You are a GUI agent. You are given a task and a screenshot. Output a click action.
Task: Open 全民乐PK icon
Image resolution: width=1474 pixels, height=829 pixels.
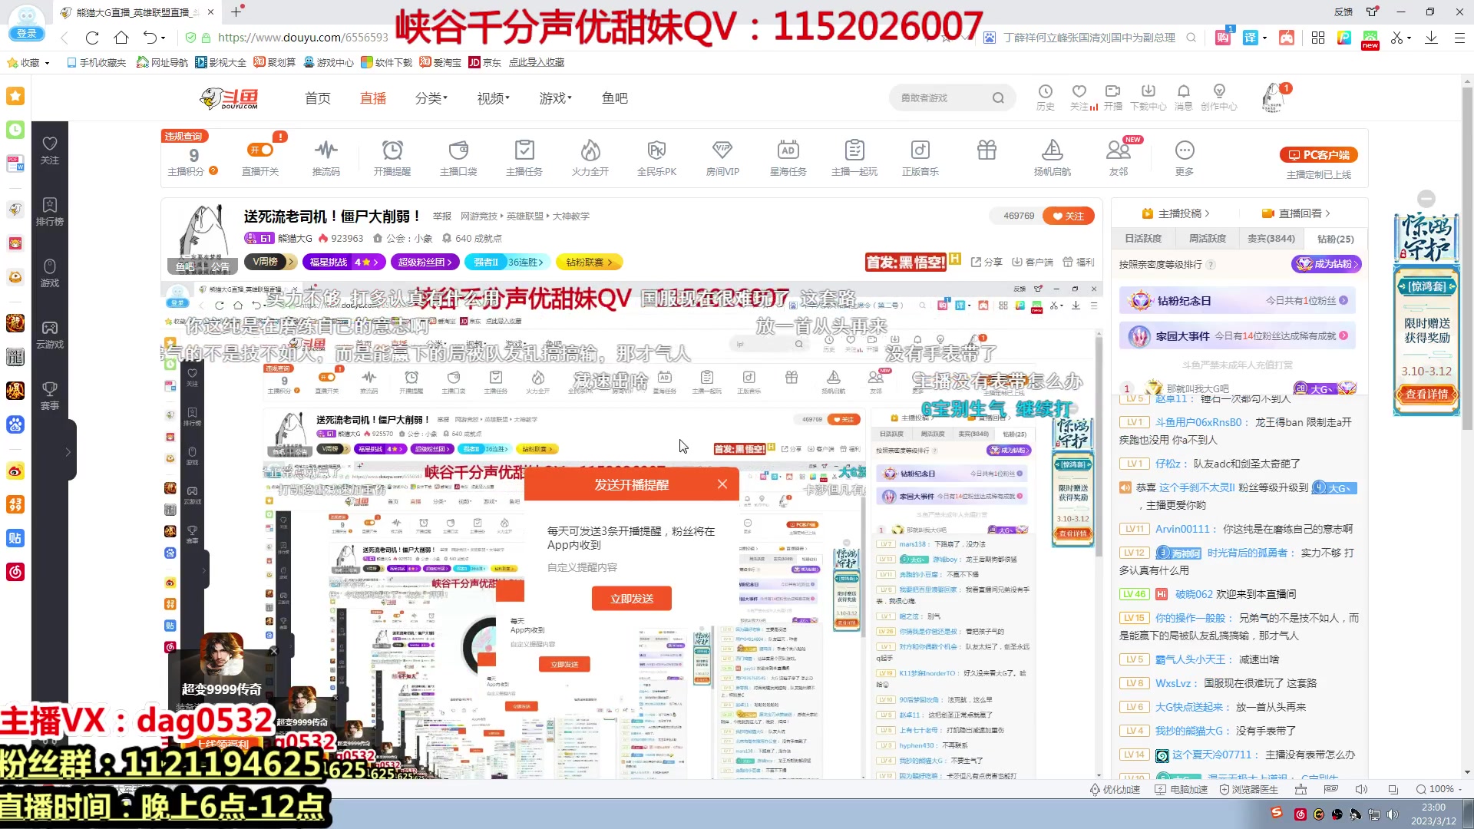coord(656,158)
